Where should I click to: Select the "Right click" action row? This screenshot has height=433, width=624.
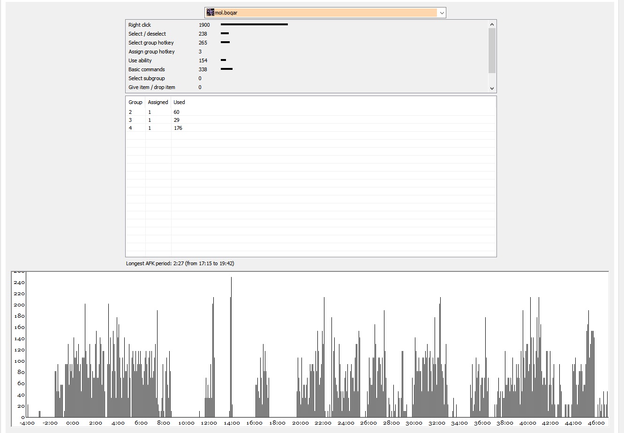307,25
